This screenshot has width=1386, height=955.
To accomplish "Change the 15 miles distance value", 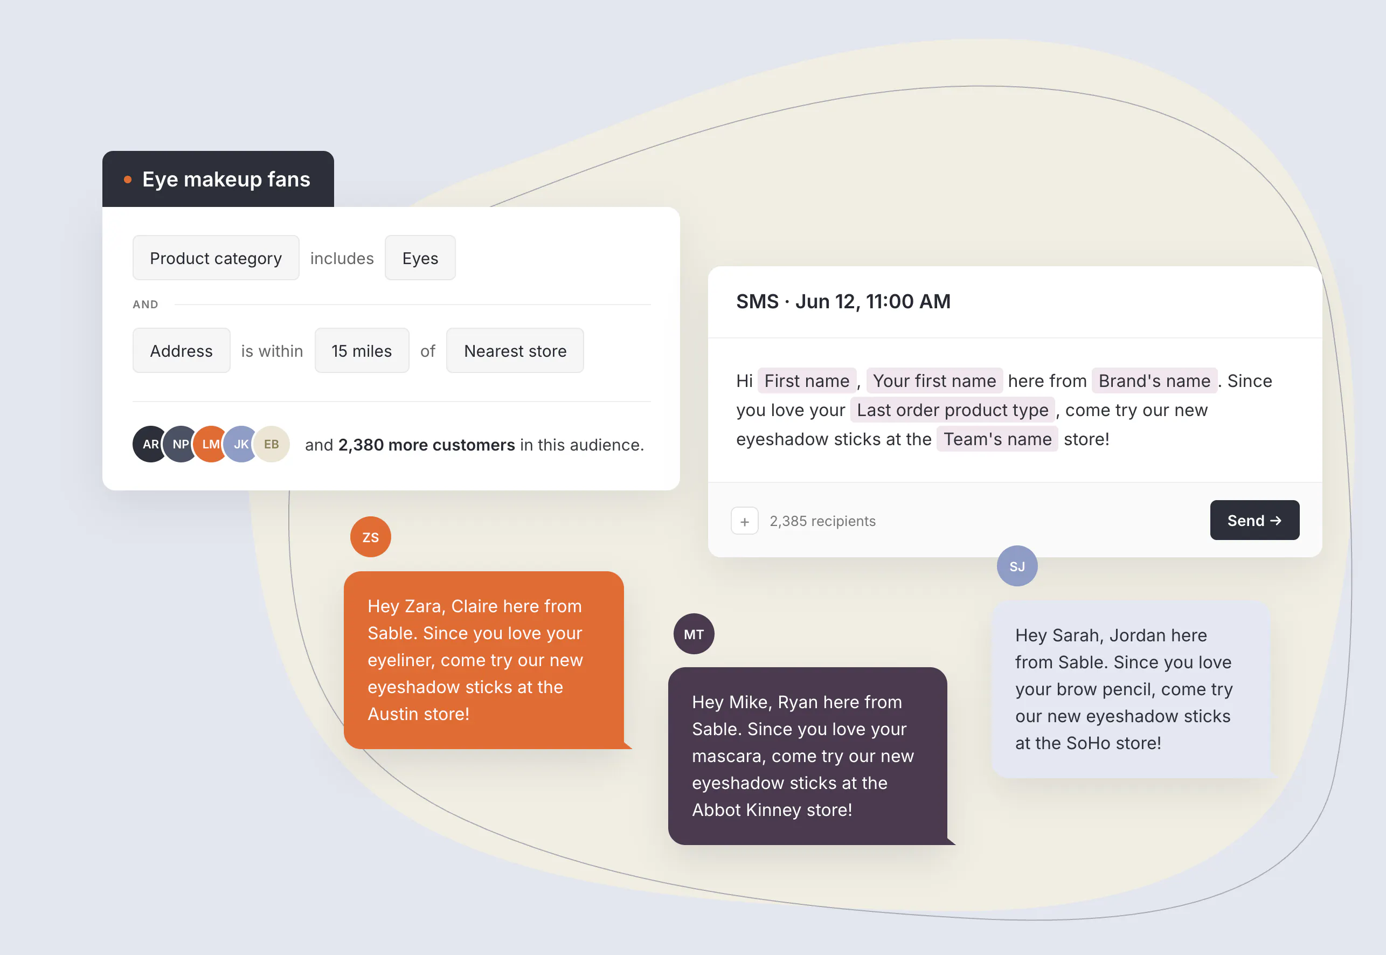I will click(362, 351).
